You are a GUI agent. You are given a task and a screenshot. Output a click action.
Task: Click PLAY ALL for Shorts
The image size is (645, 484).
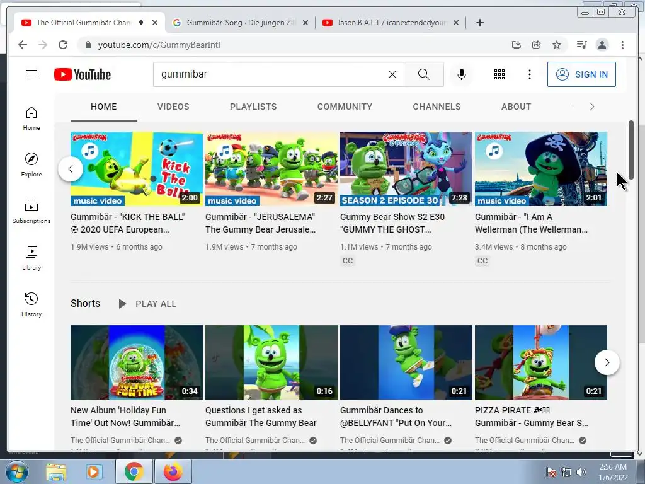pyautogui.click(x=147, y=304)
